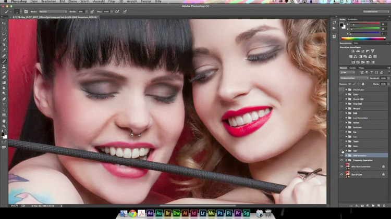Select the Pen tool
Screen dimensions: 391x219
tap(4, 99)
